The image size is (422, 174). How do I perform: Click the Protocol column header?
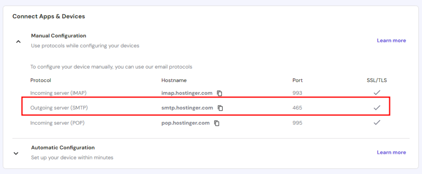tap(41, 80)
